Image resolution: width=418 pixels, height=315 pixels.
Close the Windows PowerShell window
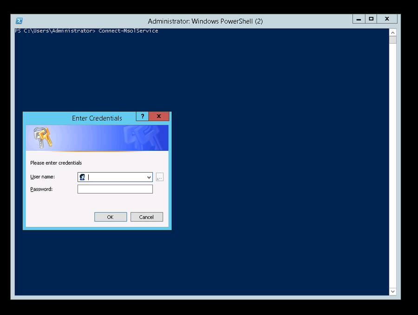(x=386, y=19)
